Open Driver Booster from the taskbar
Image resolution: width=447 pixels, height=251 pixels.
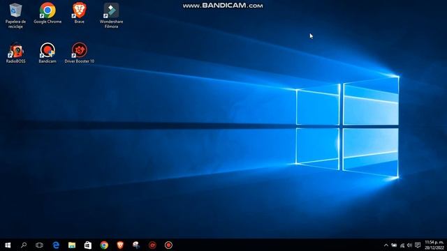tap(152, 245)
